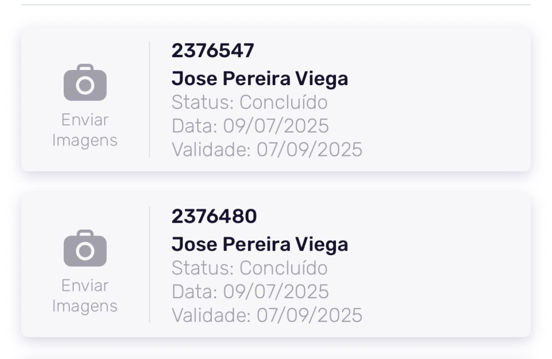Open record number 2376547
552x359 pixels.
[x=212, y=51]
